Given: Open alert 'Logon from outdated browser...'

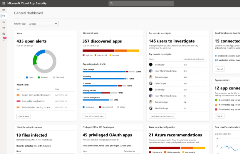Looking at the screenshot, I should pyautogui.click(x=37, y=95).
